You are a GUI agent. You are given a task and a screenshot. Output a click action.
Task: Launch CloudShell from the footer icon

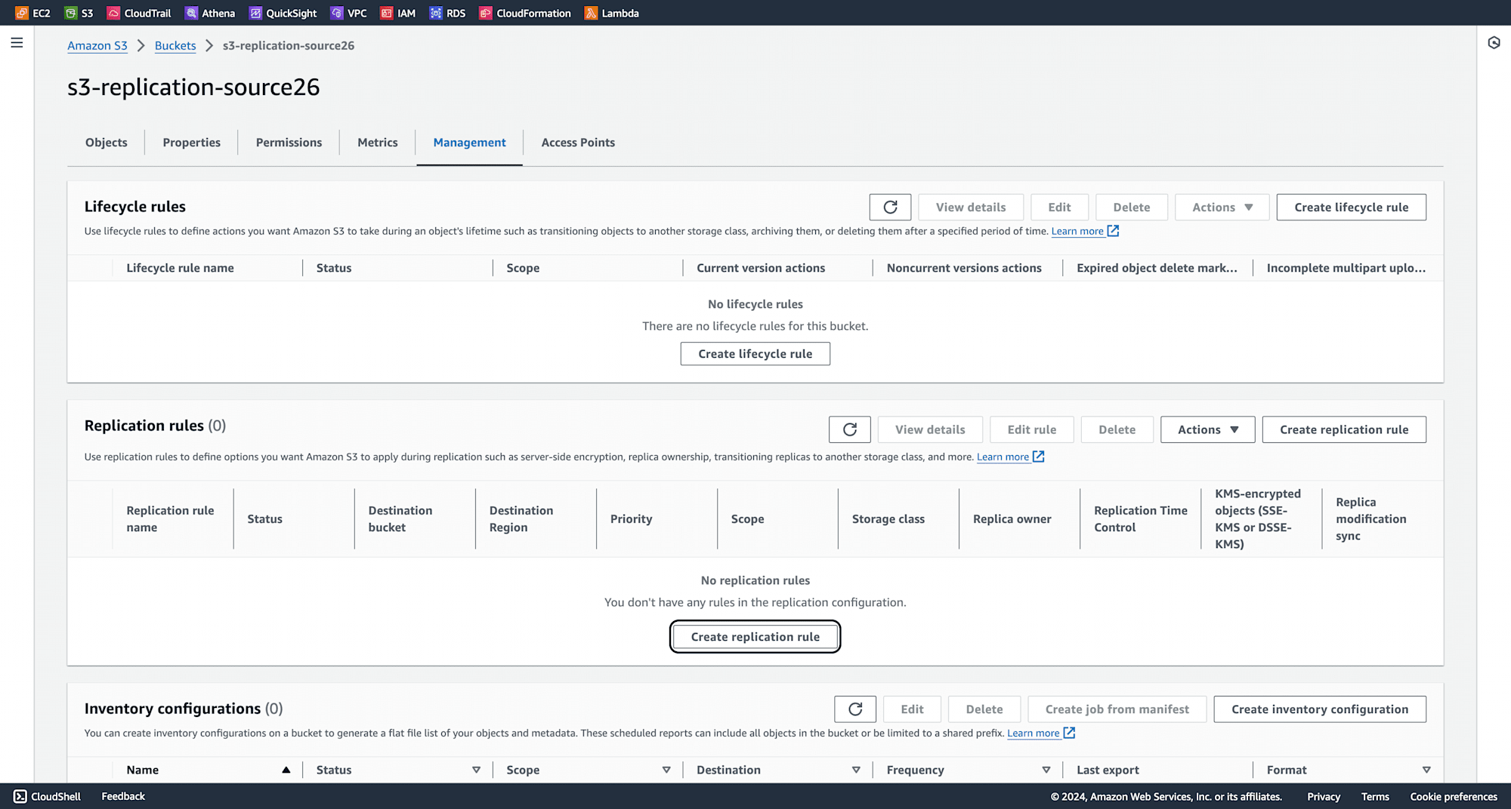point(20,796)
